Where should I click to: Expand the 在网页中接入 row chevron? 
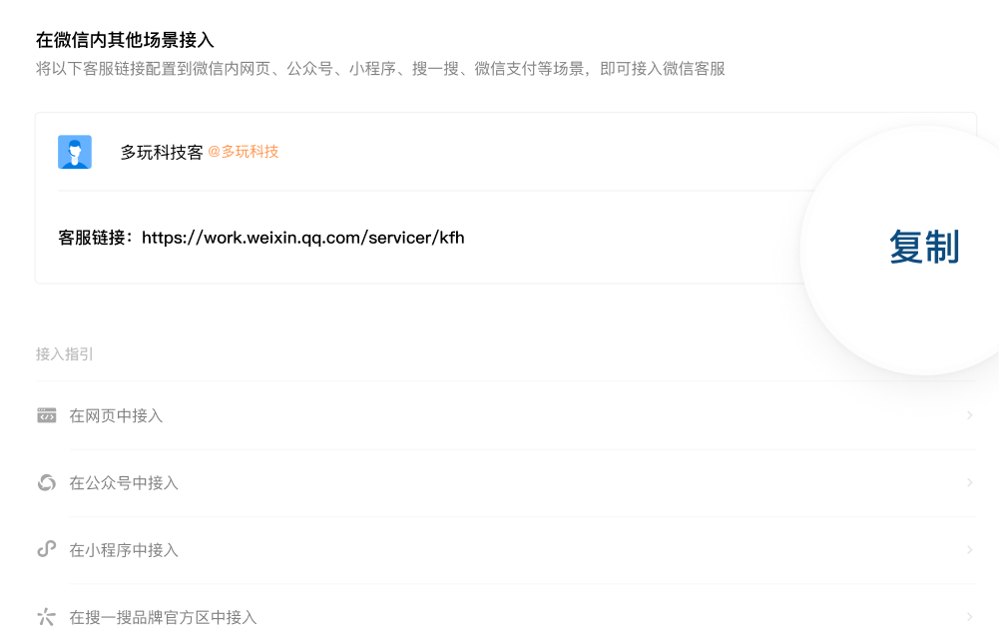coord(969,415)
